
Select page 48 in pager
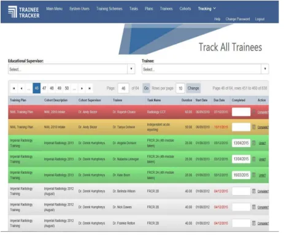[52, 88]
